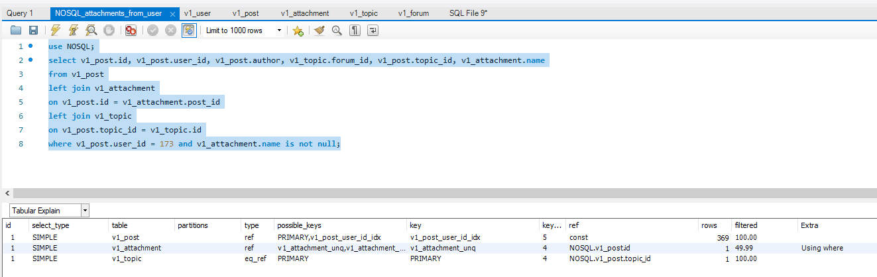The height and width of the screenshot is (277, 877).
Task: Toggle the word wrap button
Action: click(x=373, y=30)
